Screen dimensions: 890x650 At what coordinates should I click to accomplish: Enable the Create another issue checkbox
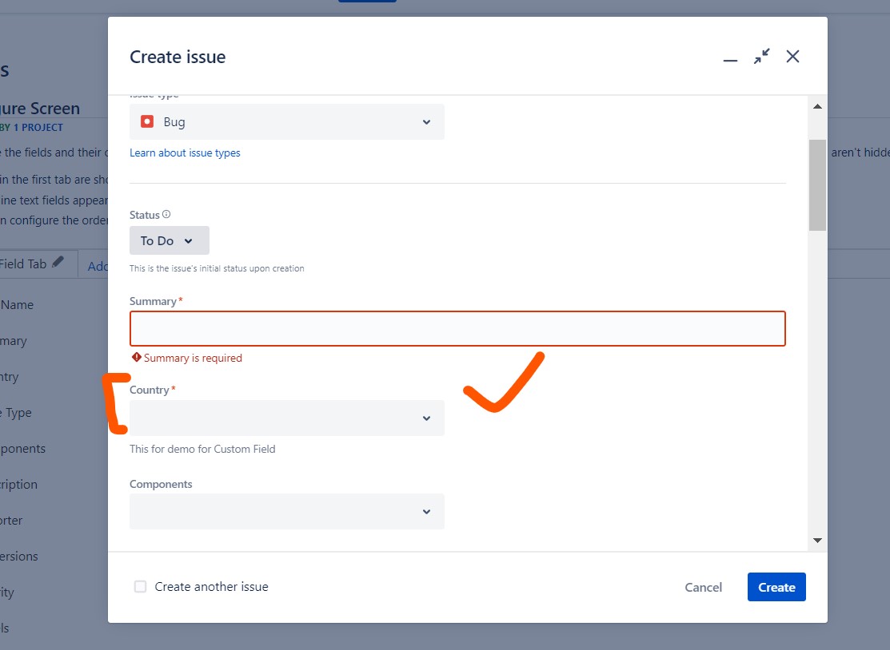coord(141,587)
